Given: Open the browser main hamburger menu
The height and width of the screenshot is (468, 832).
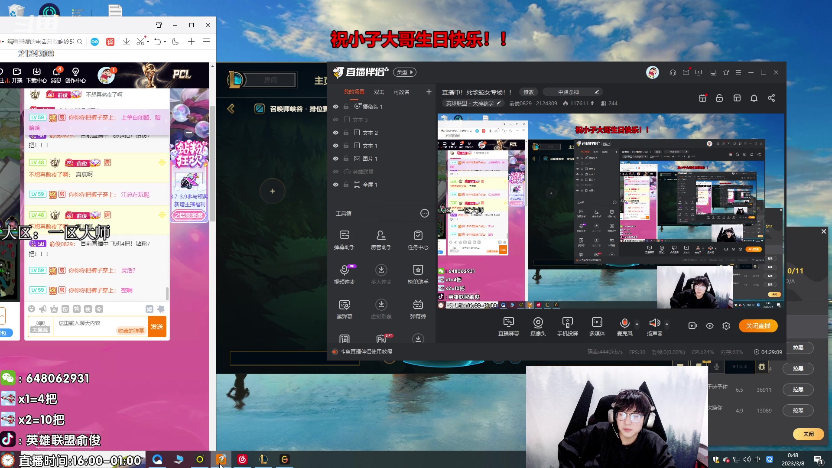Looking at the screenshot, I should 207,42.
